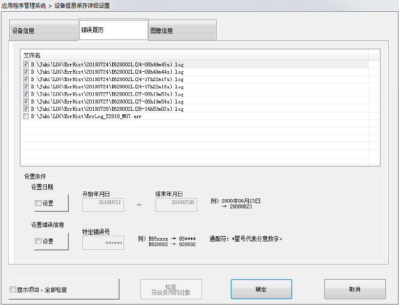Select the row text 27-08h19m54s.log
Image resolution: width=399 pixels, height=305 pixels.
107,102
